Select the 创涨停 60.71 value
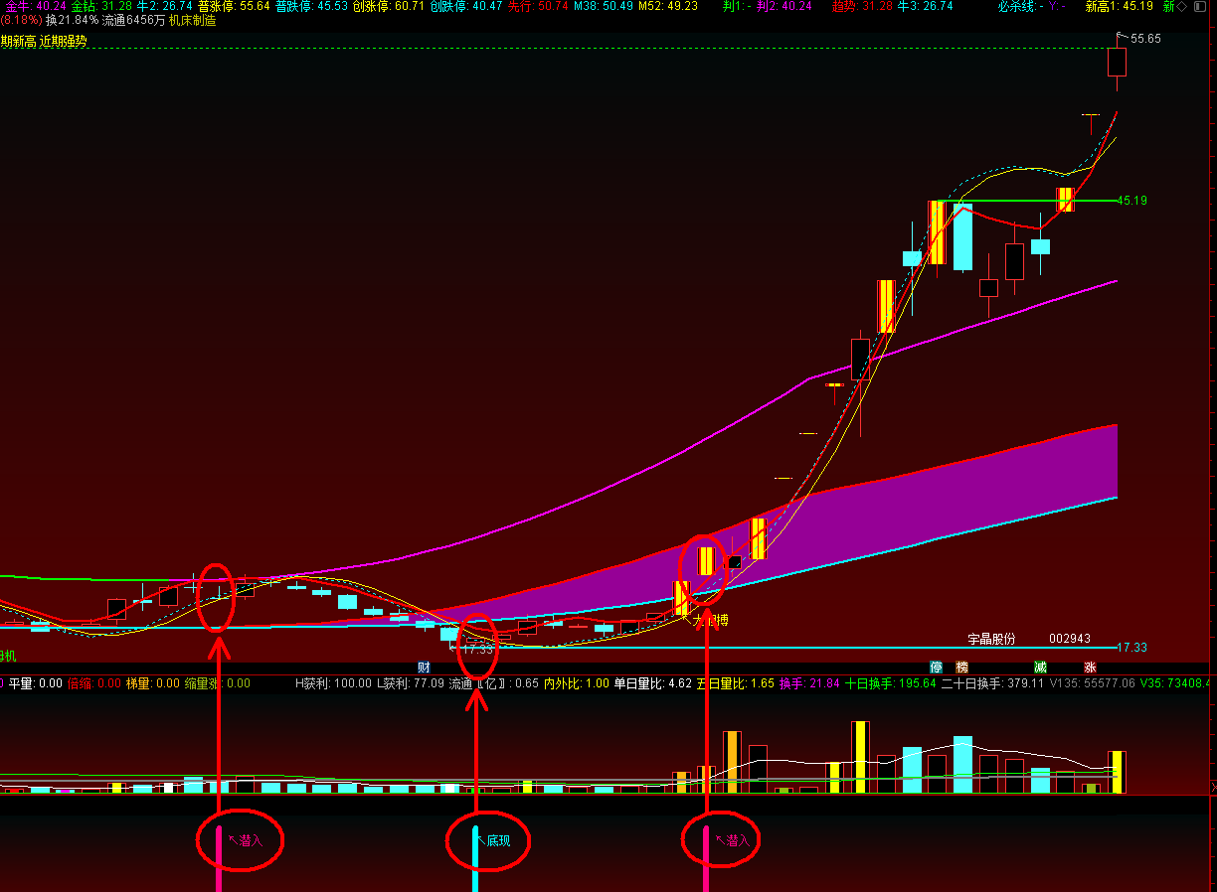 pyautogui.click(x=389, y=6)
